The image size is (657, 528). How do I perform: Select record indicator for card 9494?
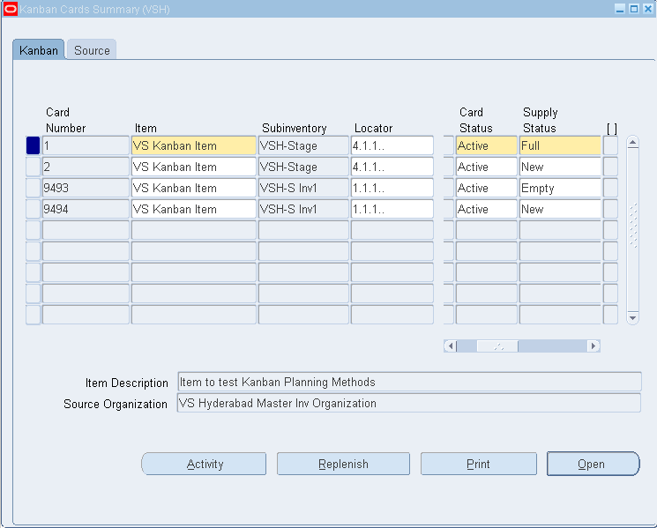pos(34,209)
